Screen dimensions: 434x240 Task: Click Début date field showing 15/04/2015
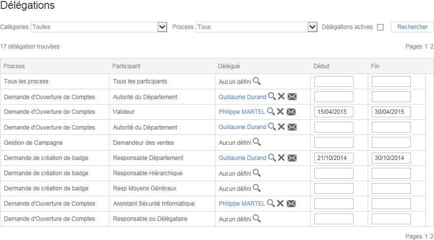coord(333,112)
